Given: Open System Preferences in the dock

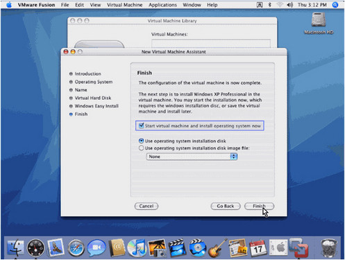Looking at the screenshot, I should point(278,248).
